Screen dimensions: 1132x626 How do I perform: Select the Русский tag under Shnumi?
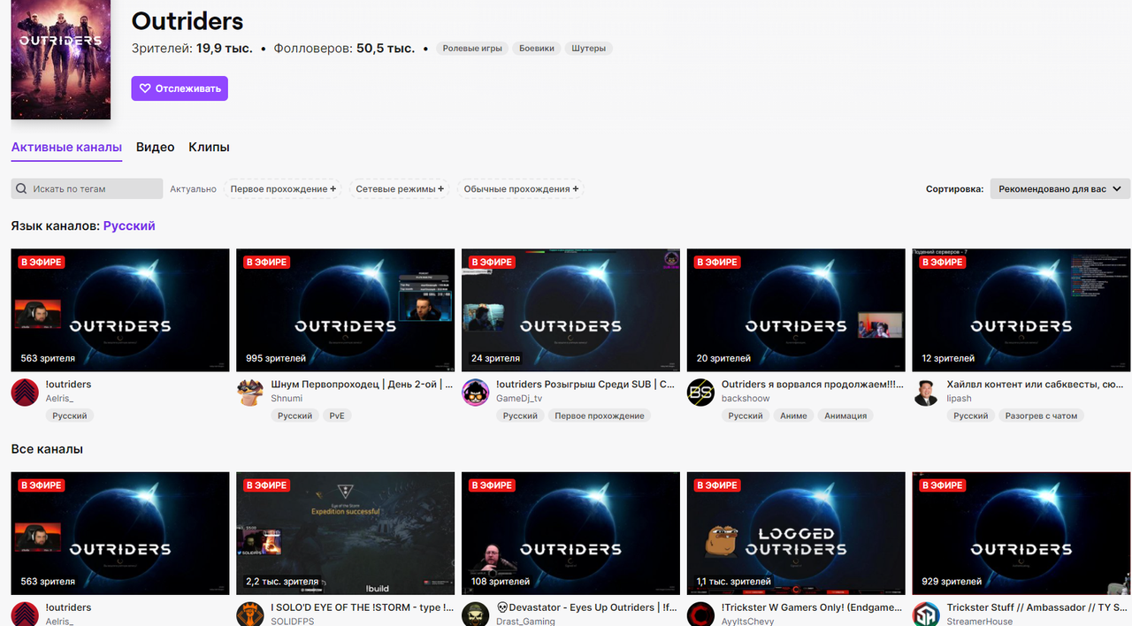click(294, 416)
